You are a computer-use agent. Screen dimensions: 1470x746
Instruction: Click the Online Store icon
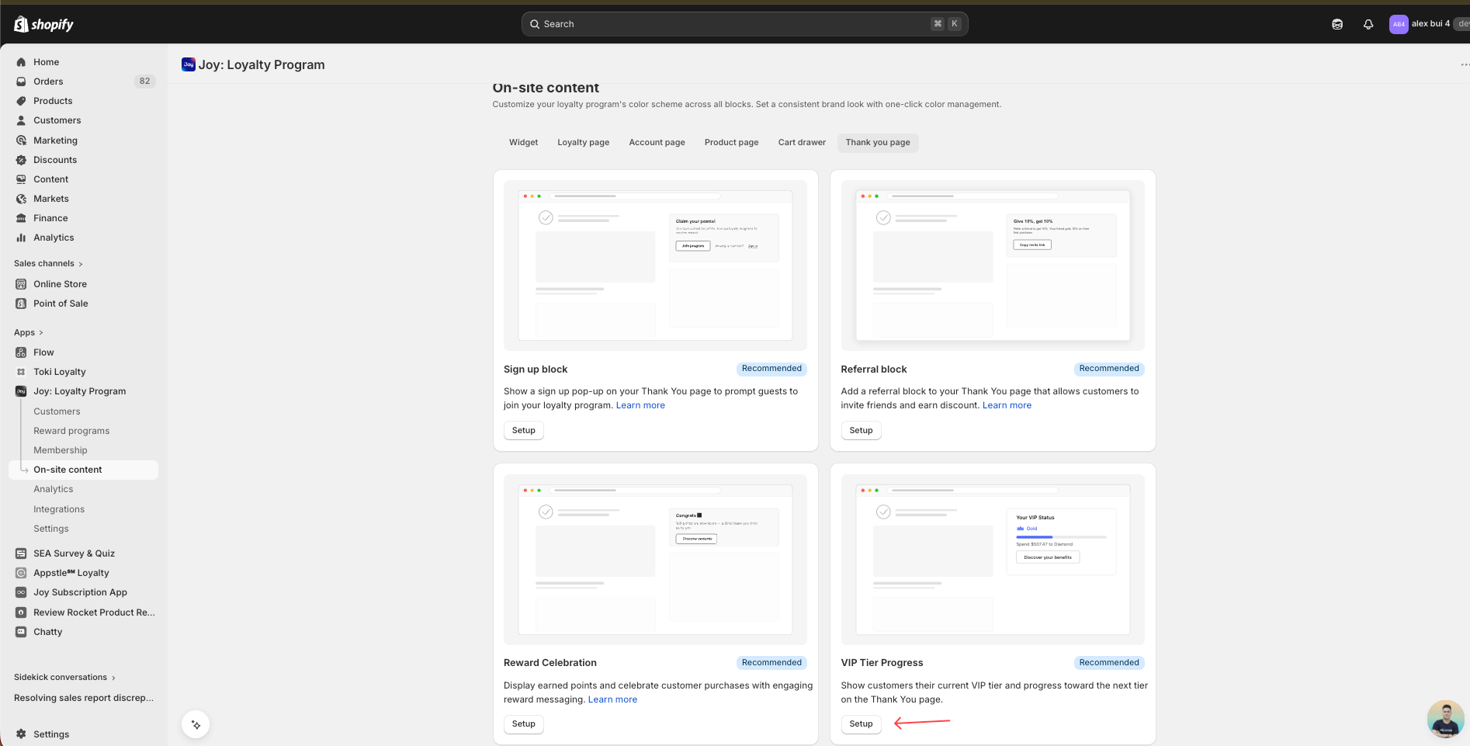[x=21, y=284]
